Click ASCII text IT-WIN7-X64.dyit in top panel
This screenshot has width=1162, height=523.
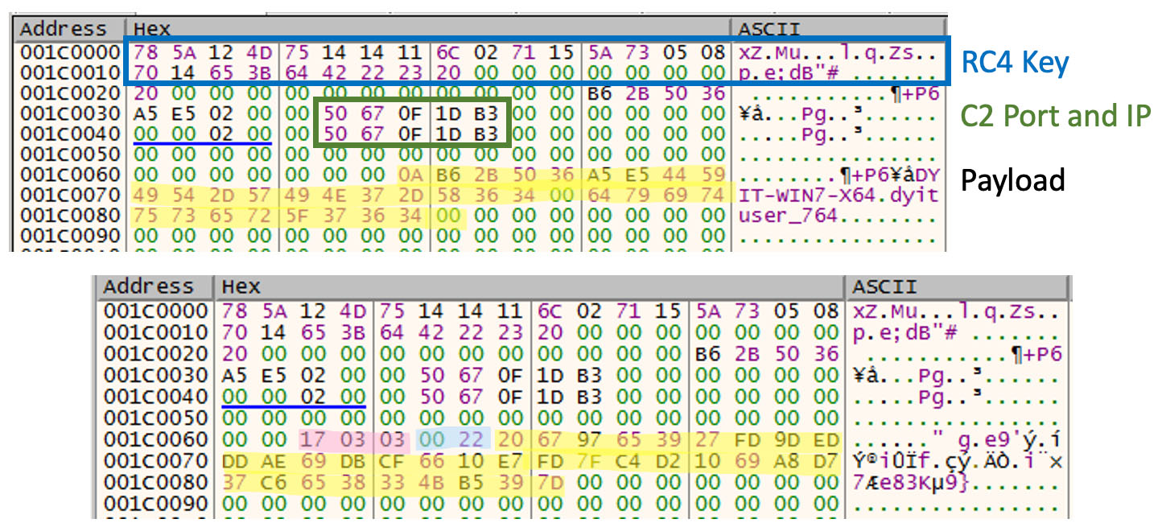pyautogui.click(x=837, y=196)
